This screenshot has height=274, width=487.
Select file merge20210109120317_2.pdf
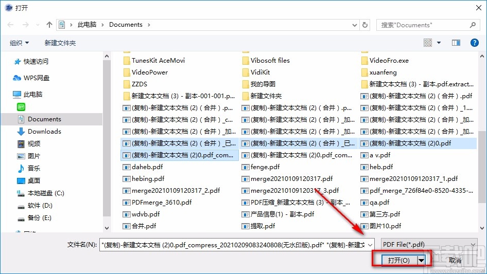click(x=171, y=191)
